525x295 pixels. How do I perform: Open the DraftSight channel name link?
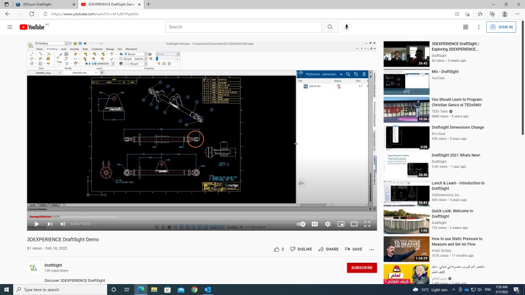[x=53, y=265]
